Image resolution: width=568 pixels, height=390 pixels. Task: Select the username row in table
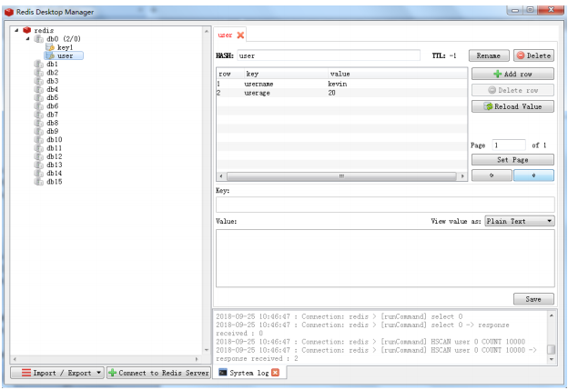[x=341, y=84]
